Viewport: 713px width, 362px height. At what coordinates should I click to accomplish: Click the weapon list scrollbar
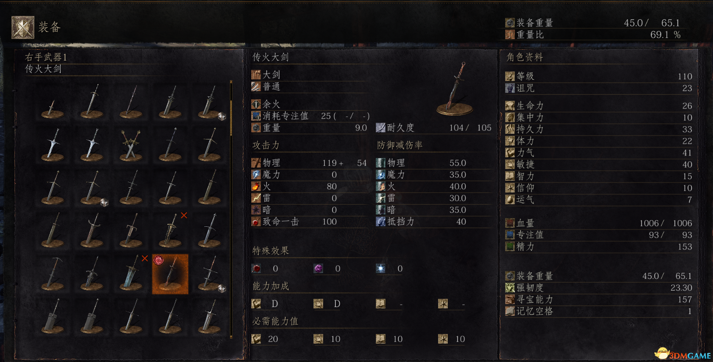[231, 209]
